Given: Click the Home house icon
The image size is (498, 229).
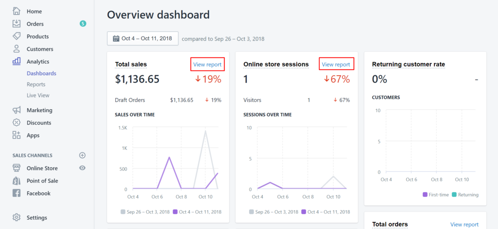Looking at the screenshot, I should [x=17, y=11].
